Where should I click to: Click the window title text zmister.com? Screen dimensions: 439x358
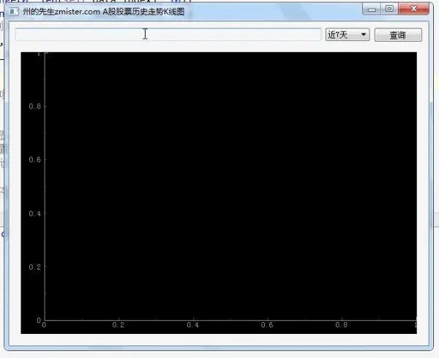78,12
